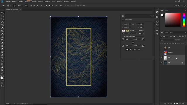Screen dimensions: 187x105
Task: Select the Gradient tool
Action: [2, 46]
